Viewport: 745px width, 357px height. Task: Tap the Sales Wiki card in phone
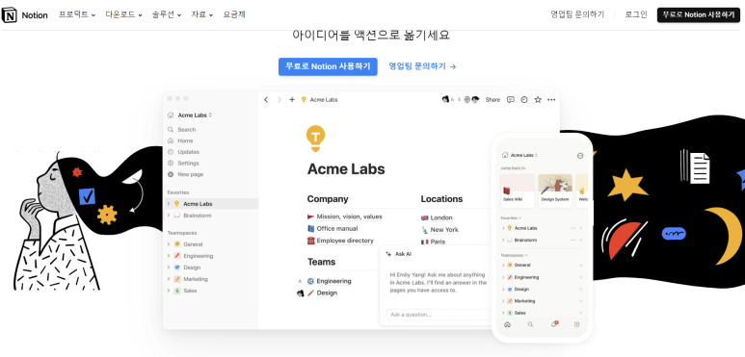tap(518, 191)
